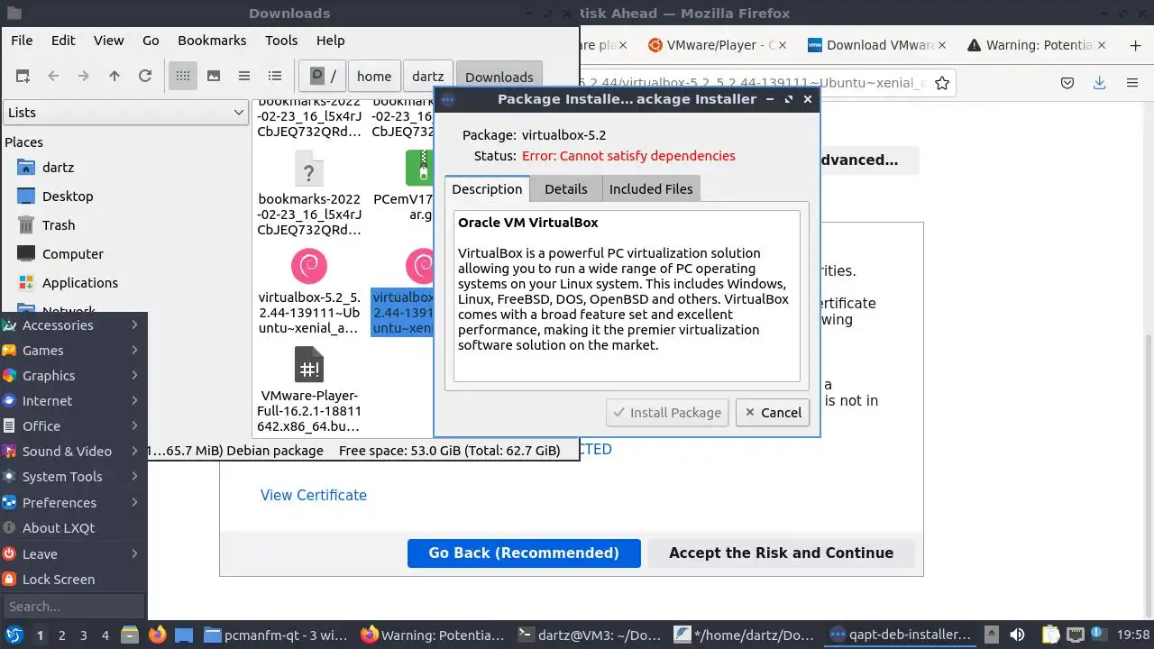Select the unknown-type bookmarks-2022 file icon
This screenshot has height=649, width=1154.
(x=309, y=169)
